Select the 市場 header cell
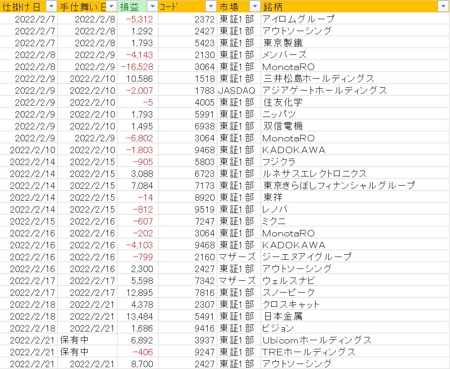450x369 pixels. click(239, 6)
